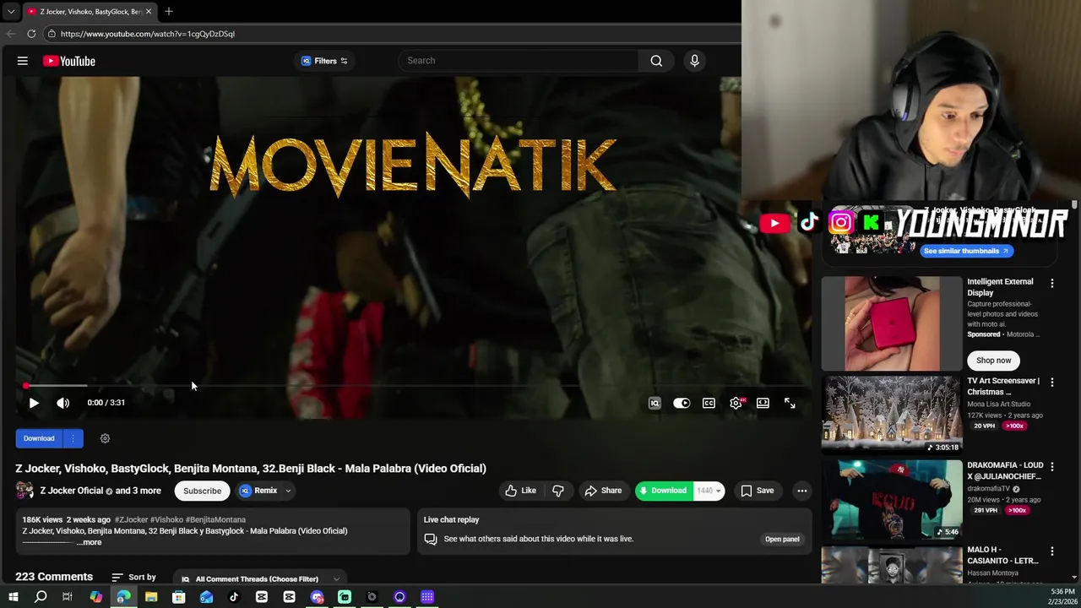Click the address bar URL
Viewport: 1081px width, 608px height.
coord(148,34)
